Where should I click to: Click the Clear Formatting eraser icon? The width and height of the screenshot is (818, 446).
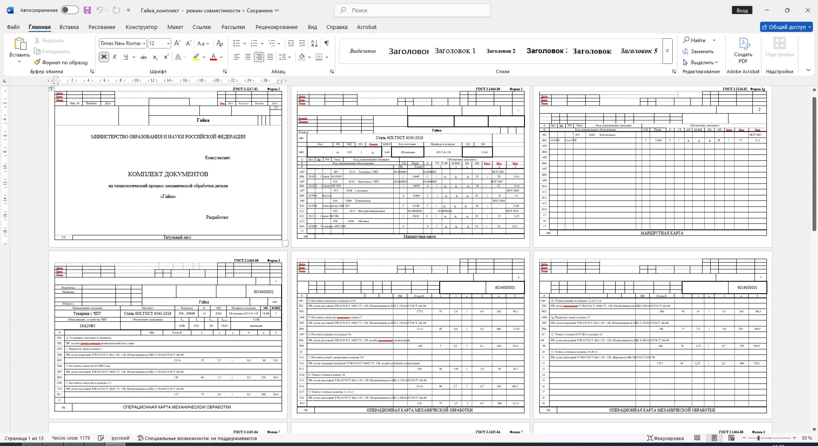click(x=219, y=43)
